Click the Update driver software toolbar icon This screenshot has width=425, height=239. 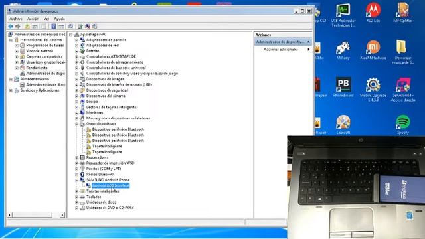coord(80,27)
